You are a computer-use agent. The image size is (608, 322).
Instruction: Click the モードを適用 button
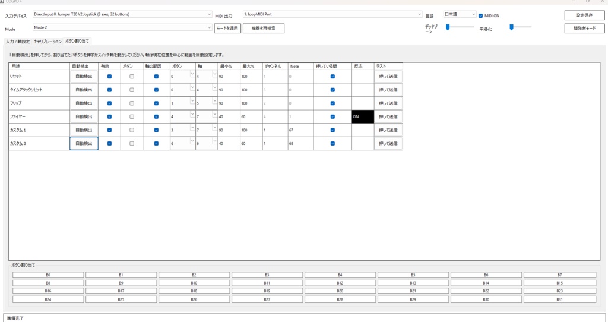click(x=227, y=29)
